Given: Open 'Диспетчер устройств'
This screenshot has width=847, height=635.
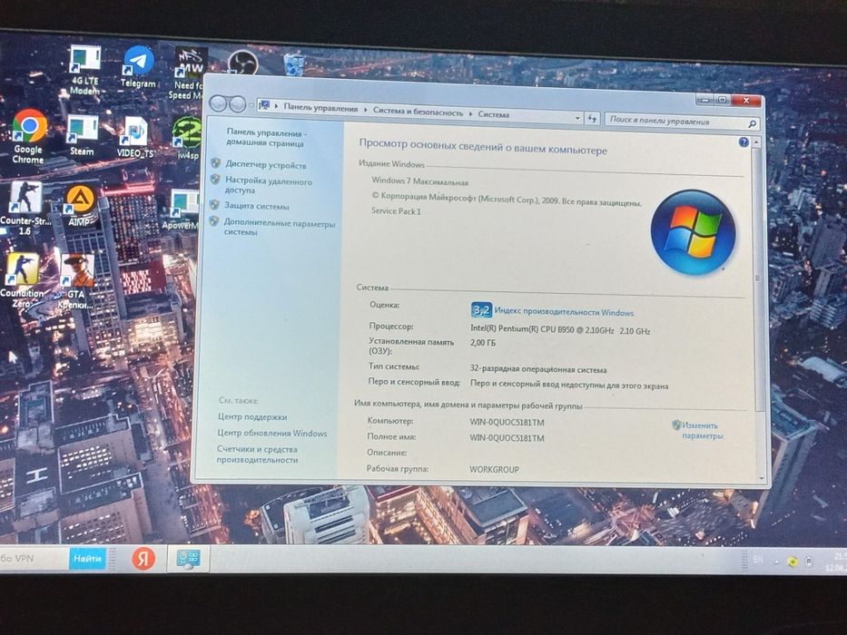Looking at the screenshot, I should tap(266, 165).
